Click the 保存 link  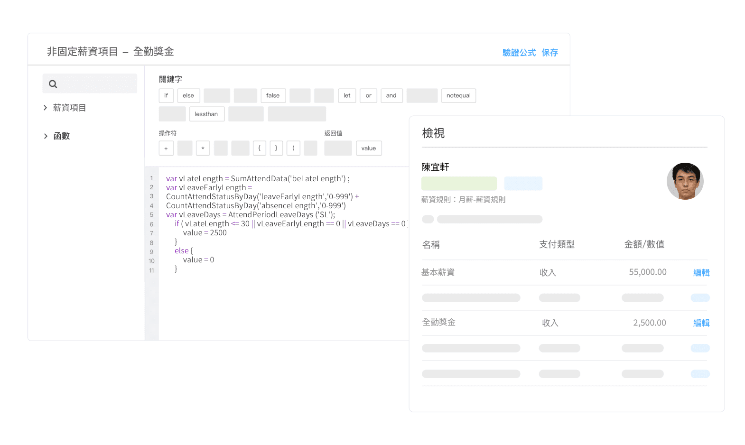(x=550, y=53)
